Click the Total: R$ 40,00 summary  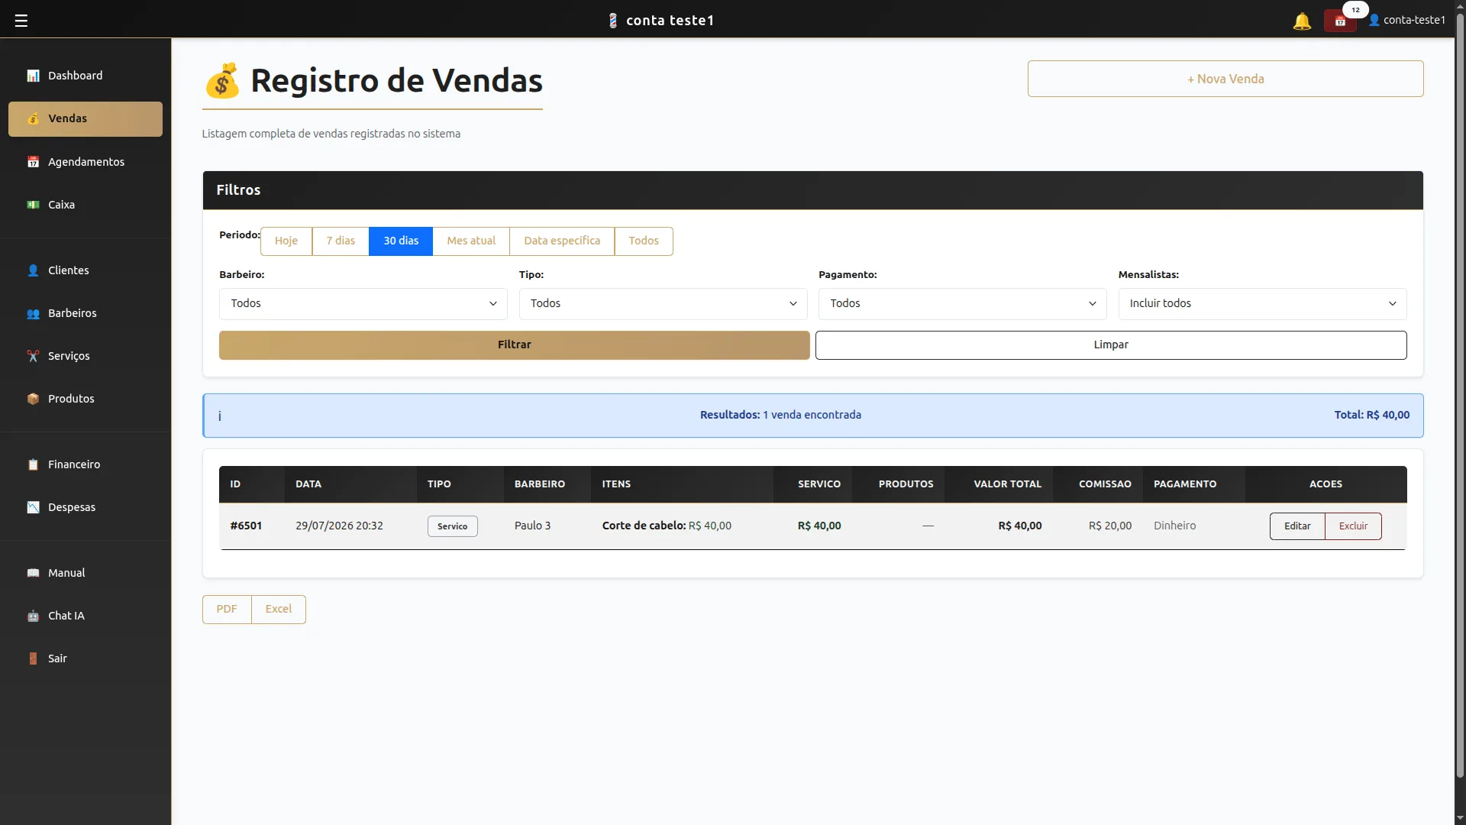(1372, 415)
